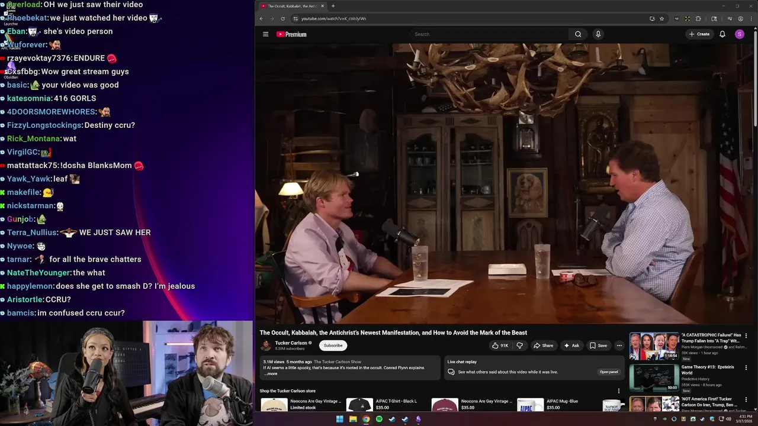
Task: Open the YouTube hamburger guide menu
Action: coord(265,34)
